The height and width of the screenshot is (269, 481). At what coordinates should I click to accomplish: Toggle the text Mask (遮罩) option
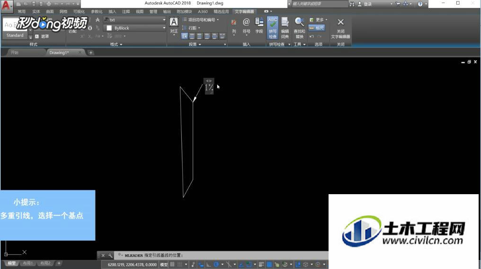point(42,36)
